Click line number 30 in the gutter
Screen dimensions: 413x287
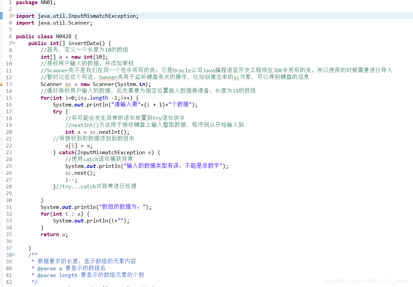pyautogui.click(x=9, y=200)
